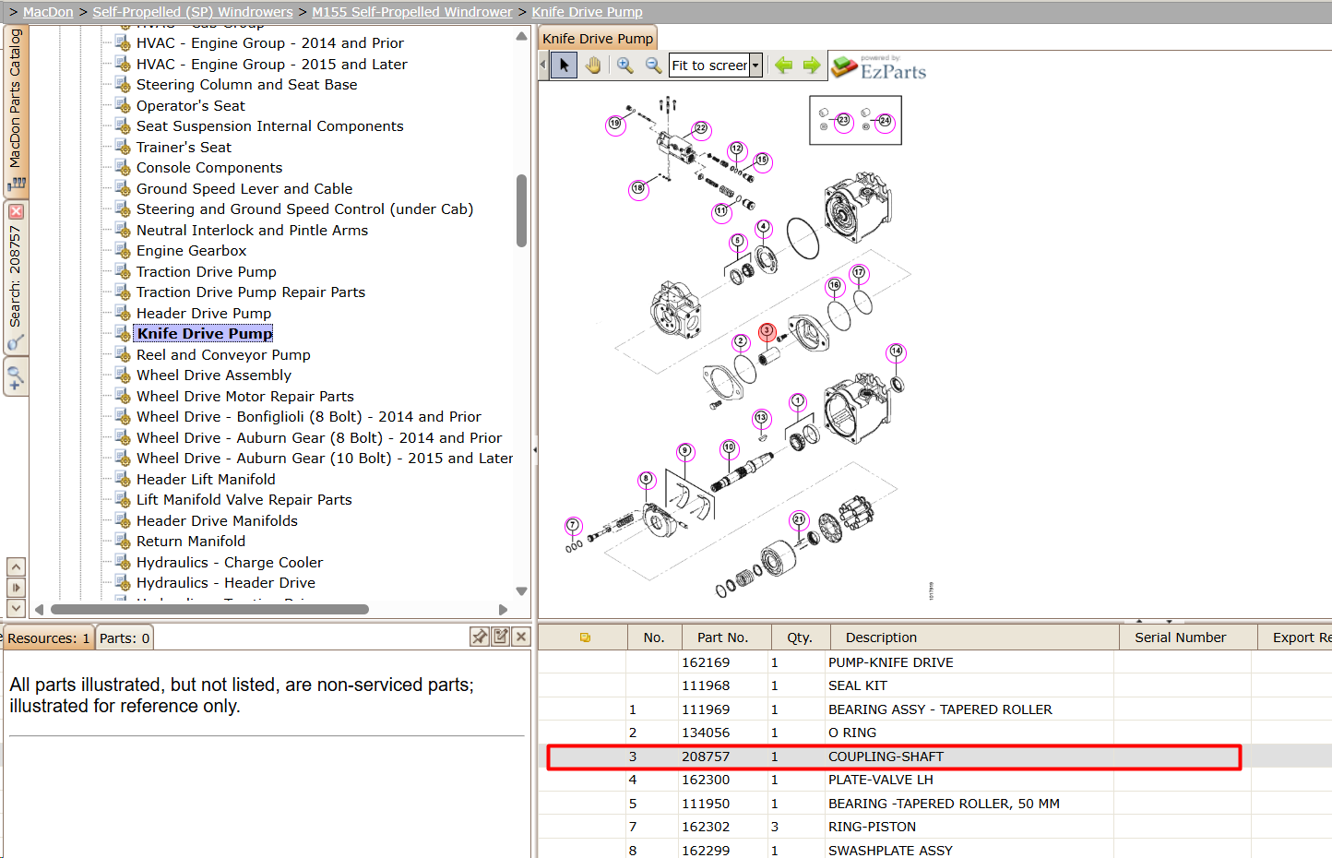
Task: Open the Self-Propelled (SP) Windrowers breadcrumb link
Action: point(193,12)
